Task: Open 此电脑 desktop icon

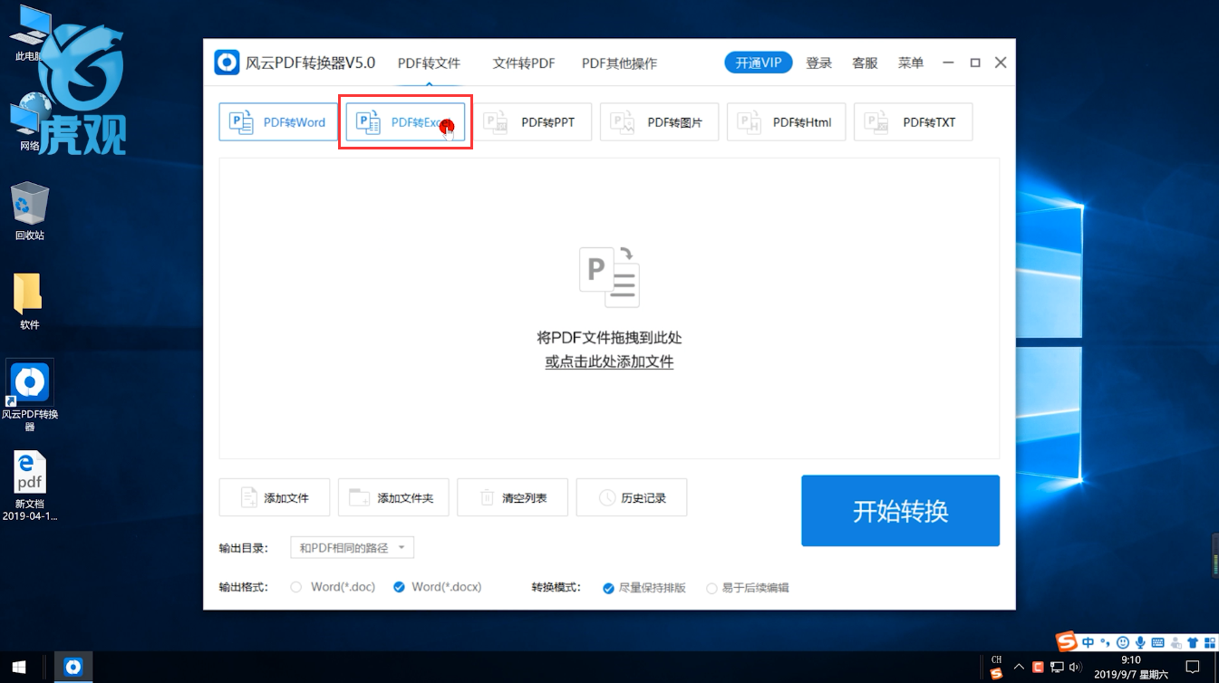Action: 30,34
